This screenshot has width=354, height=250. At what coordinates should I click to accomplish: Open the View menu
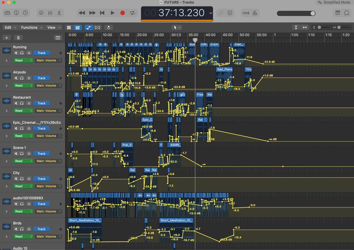[54, 27]
